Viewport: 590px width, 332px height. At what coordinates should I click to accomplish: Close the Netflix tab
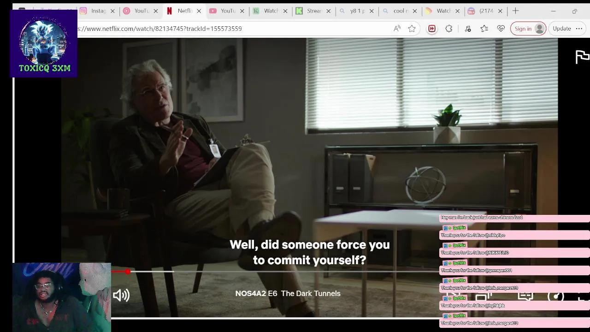(x=199, y=11)
